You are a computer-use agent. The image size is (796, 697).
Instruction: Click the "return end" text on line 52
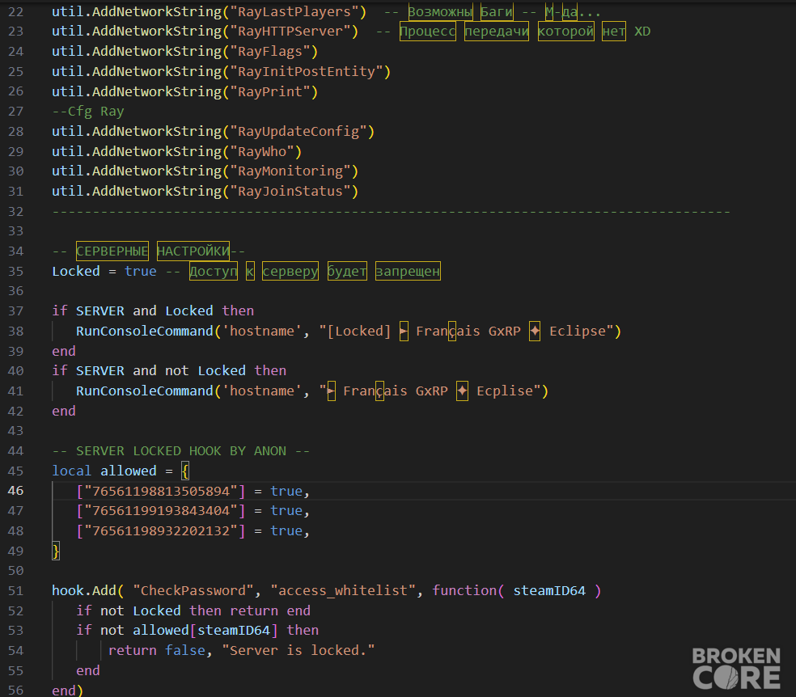[270, 610]
